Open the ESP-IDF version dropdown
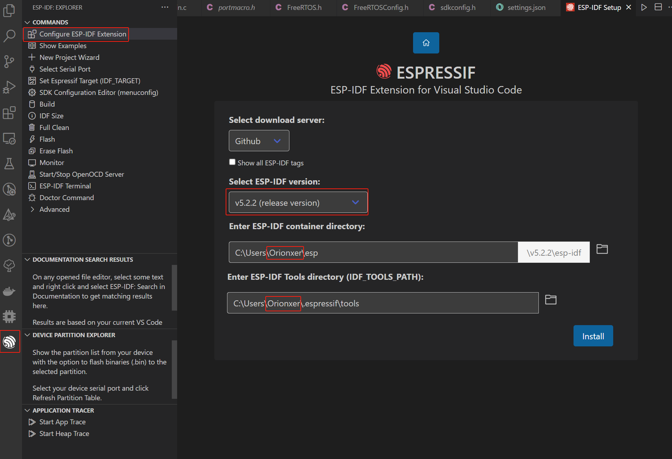Image resolution: width=672 pixels, height=459 pixels. coord(298,203)
